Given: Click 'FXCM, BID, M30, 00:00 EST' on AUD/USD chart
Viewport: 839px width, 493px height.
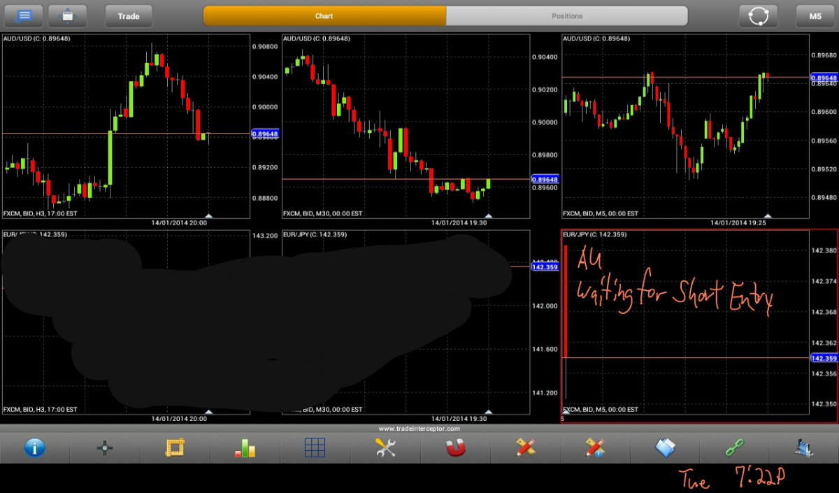Looking at the screenshot, I should (x=323, y=213).
